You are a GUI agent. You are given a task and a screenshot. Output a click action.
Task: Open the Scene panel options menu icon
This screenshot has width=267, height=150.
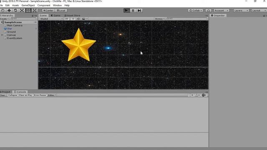click(207, 16)
